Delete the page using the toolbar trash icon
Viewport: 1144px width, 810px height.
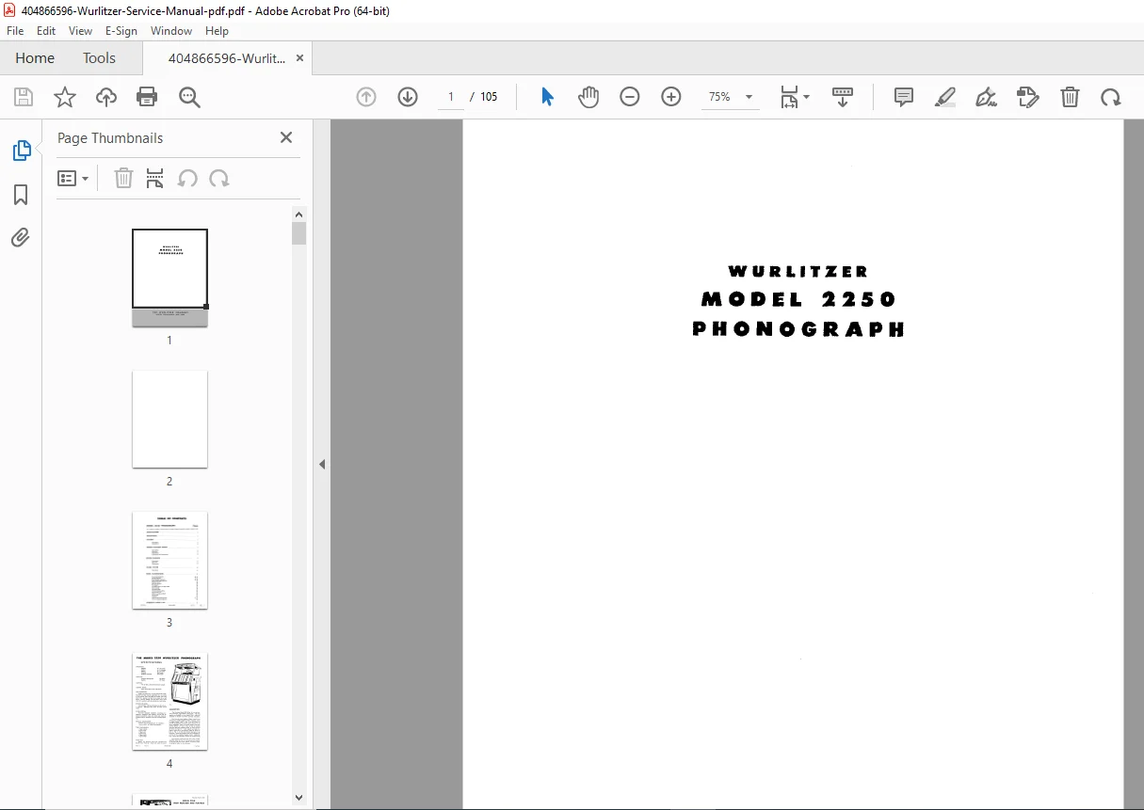(1070, 97)
